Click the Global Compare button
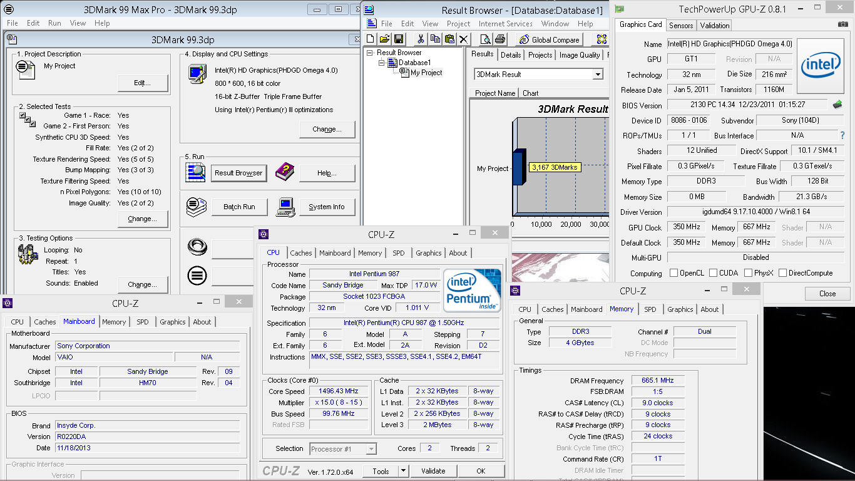This screenshot has height=481, width=855. (x=549, y=39)
